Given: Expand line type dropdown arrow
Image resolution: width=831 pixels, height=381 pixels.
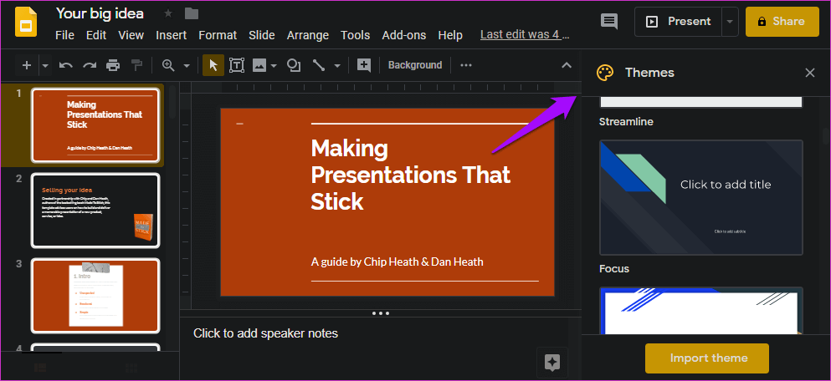Looking at the screenshot, I should [337, 66].
